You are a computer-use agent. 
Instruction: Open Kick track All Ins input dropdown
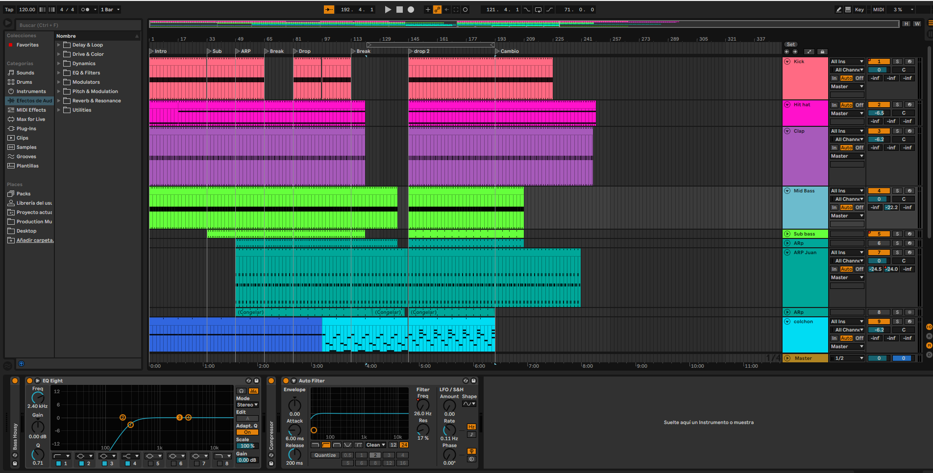click(847, 61)
